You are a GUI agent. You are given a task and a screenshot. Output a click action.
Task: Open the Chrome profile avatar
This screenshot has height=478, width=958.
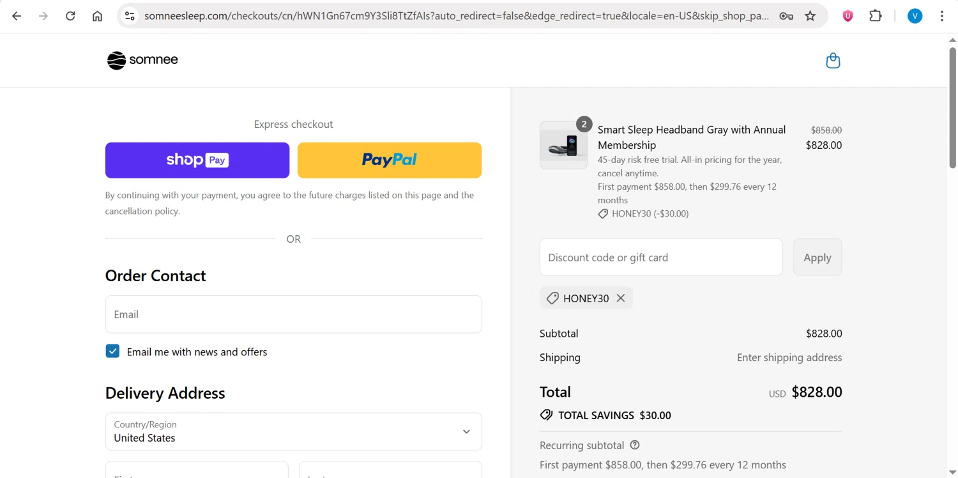[x=915, y=16]
